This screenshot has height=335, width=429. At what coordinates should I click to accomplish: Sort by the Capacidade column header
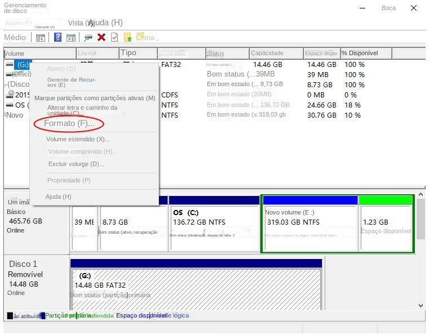click(277, 53)
